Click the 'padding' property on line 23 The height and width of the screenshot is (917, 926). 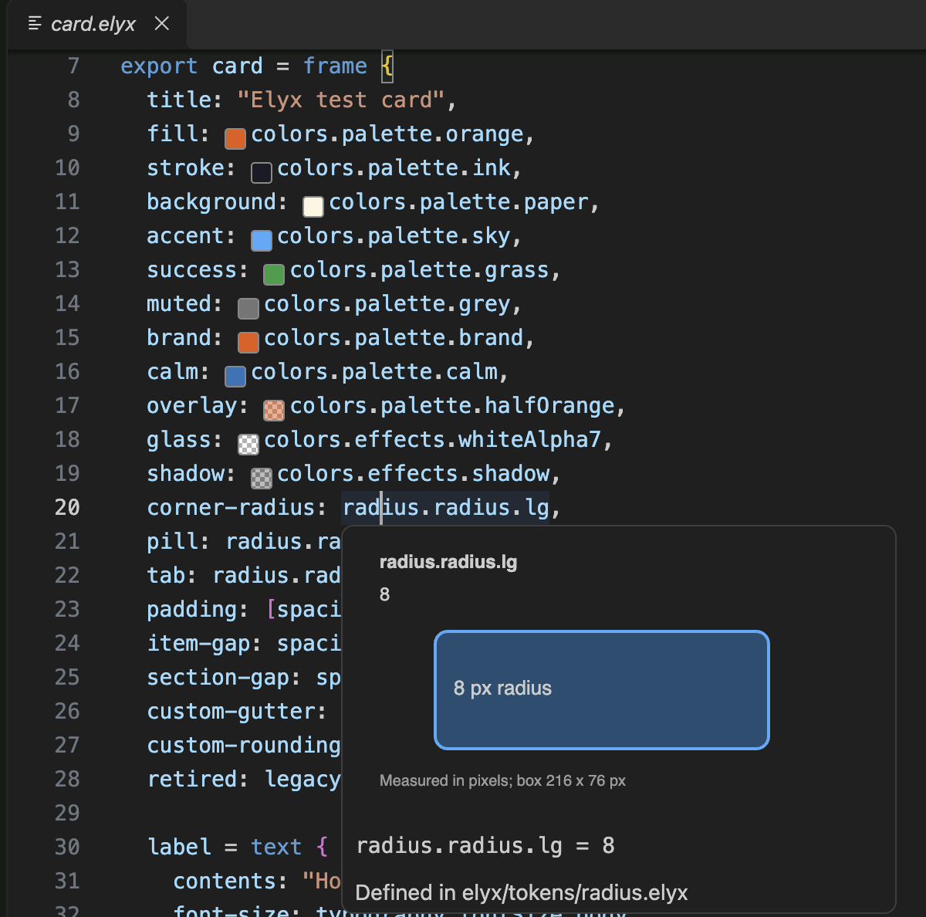[x=192, y=609]
